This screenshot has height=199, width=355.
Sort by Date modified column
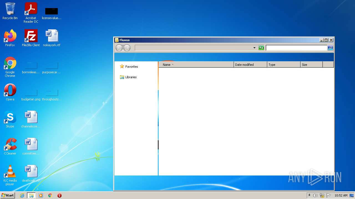pyautogui.click(x=250, y=65)
